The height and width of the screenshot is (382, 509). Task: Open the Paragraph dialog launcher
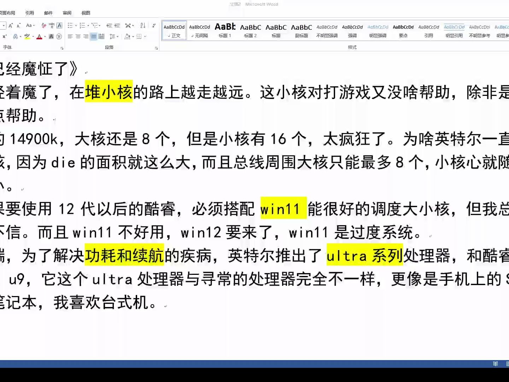coord(156,48)
